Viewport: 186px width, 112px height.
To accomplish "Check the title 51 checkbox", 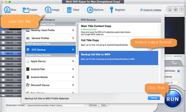I will click(x=3, y=85).
